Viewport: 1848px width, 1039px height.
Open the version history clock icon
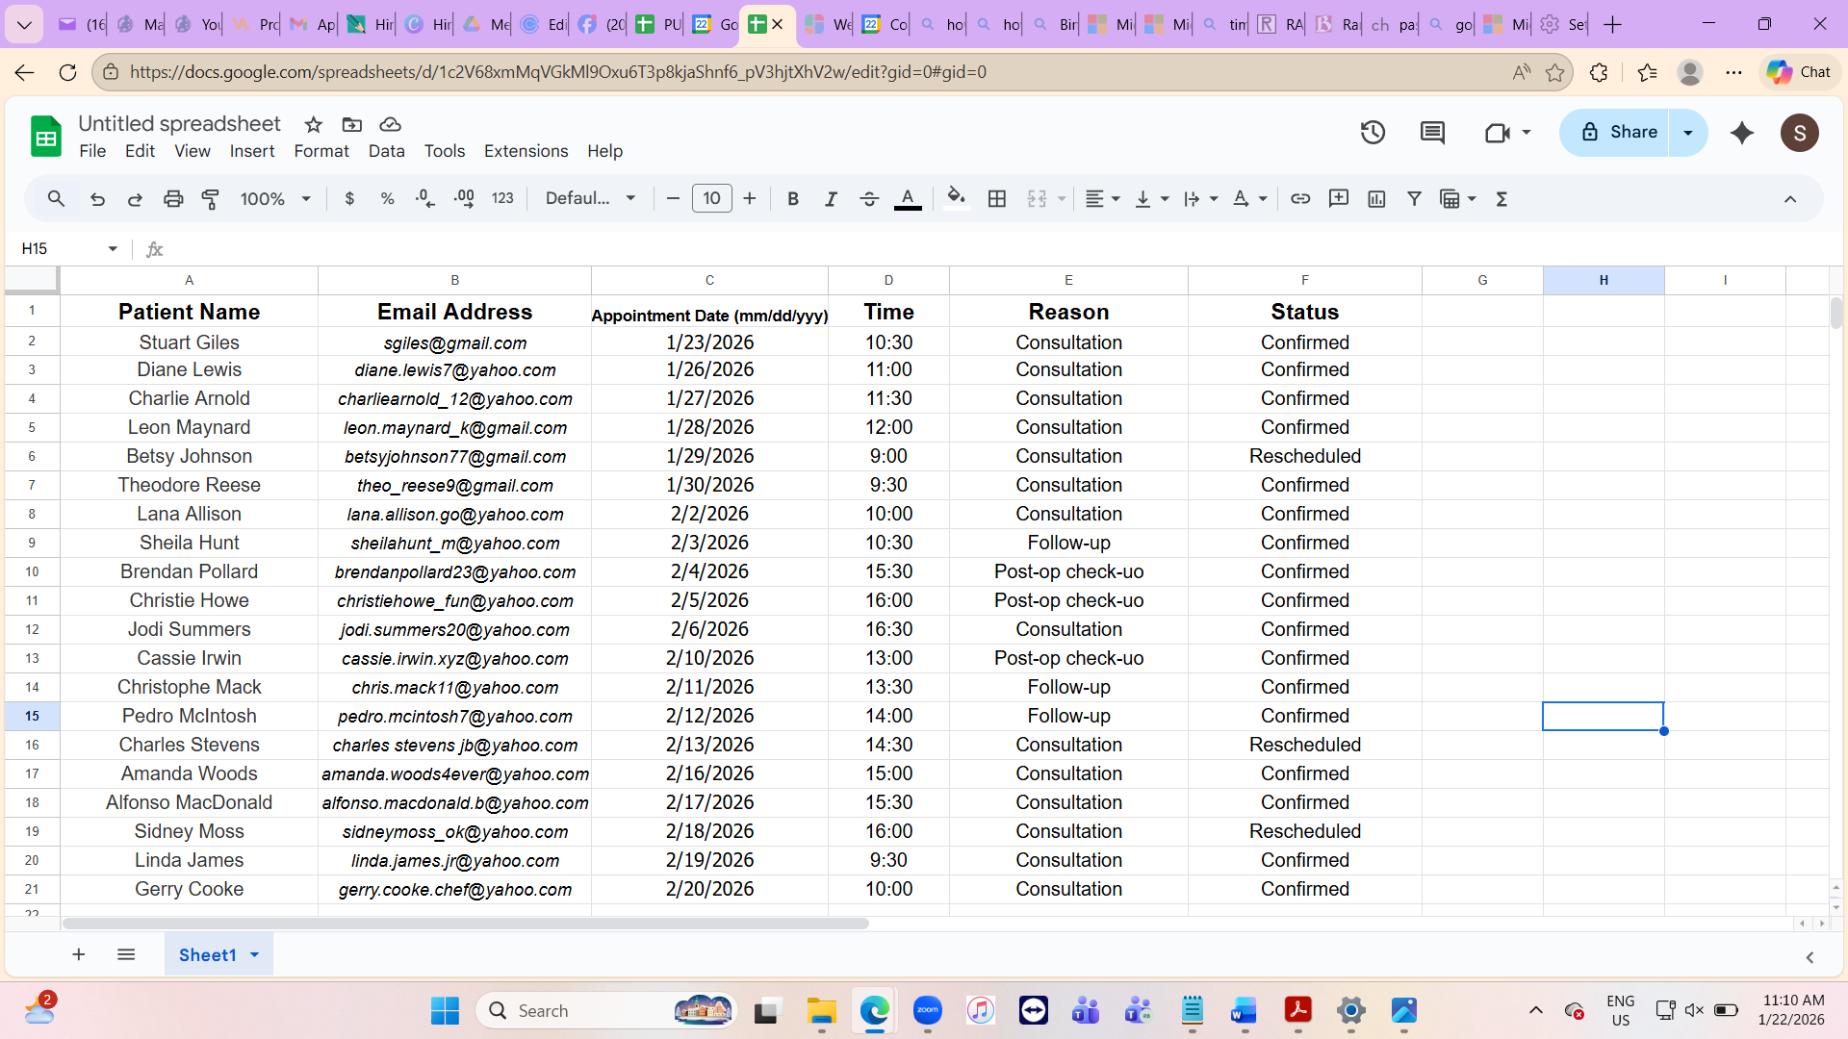(1373, 133)
